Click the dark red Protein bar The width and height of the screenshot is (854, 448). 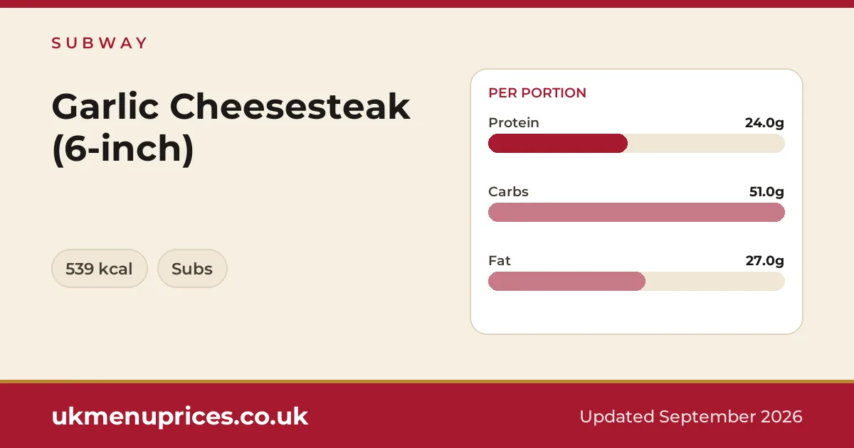click(x=558, y=143)
